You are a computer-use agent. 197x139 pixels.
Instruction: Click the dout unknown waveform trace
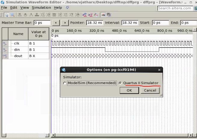click(x=122, y=56)
